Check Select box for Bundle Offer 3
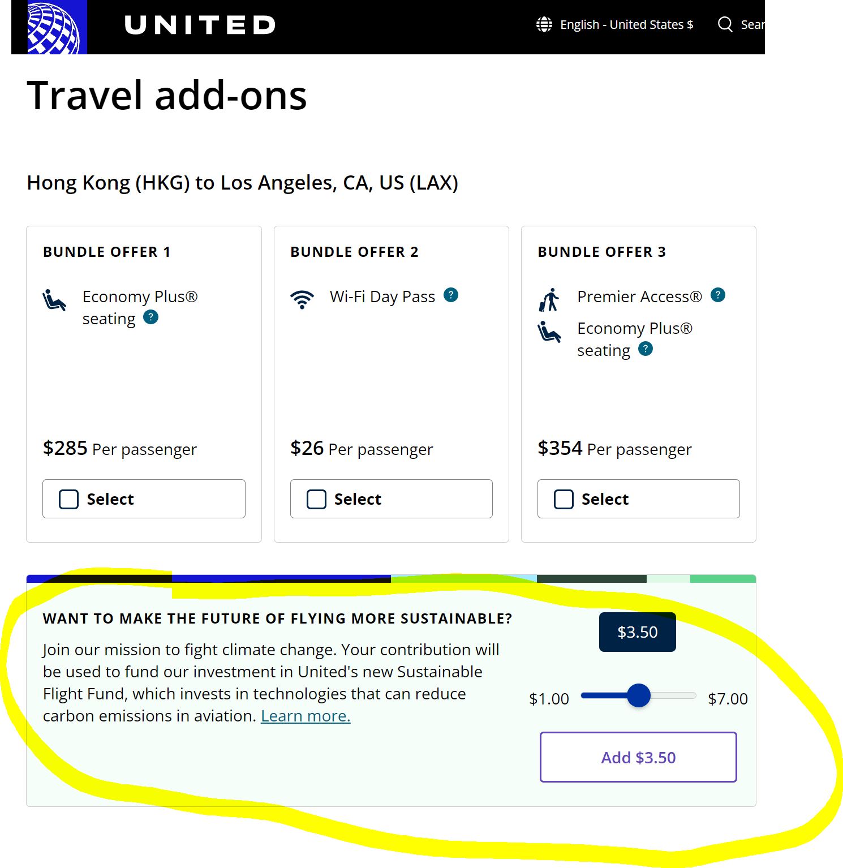This screenshot has height=868, width=843. [x=564, y=499]
